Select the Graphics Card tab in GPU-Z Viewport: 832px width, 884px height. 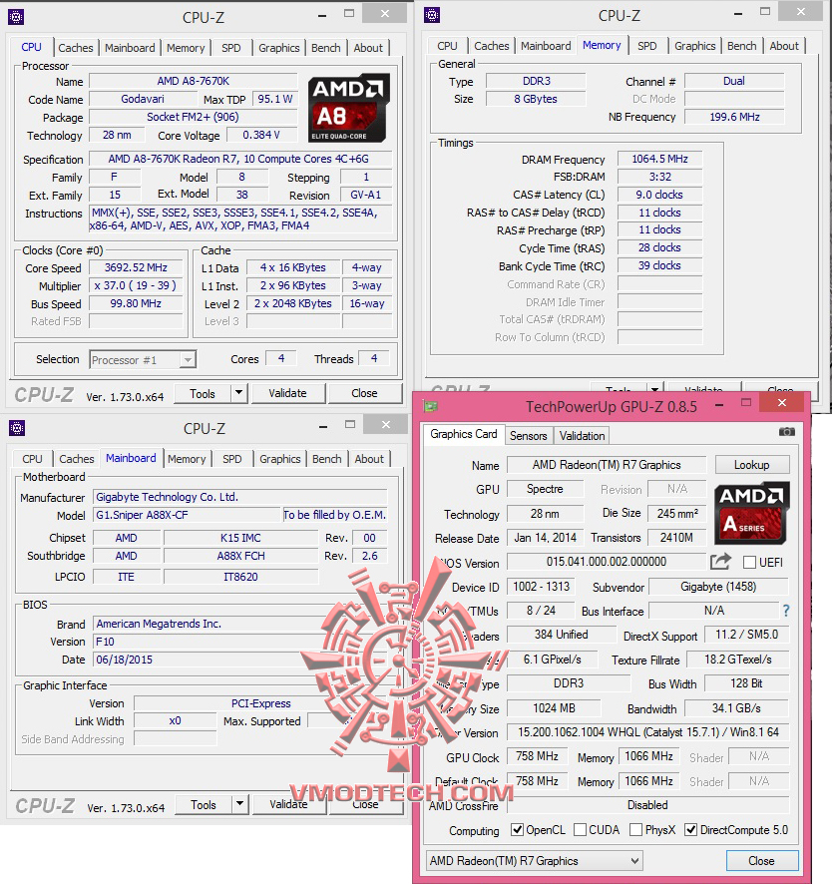tap(464, 434)
